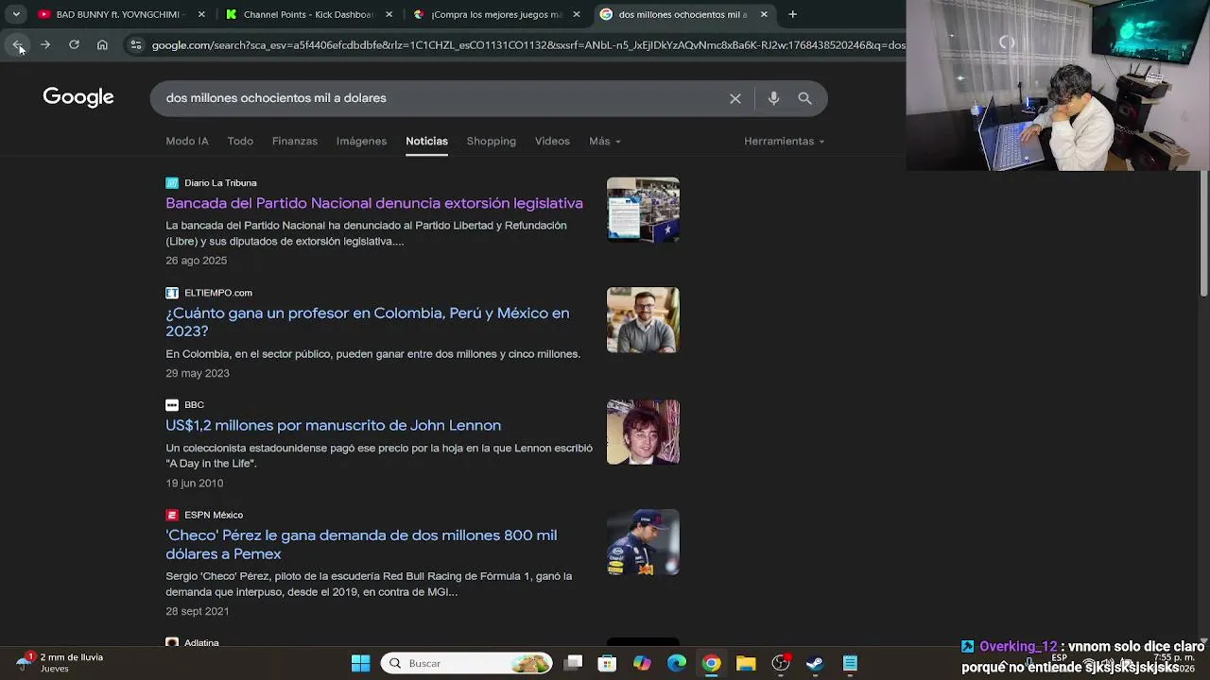Switch to Finanzas results

[x=295, y=141]
